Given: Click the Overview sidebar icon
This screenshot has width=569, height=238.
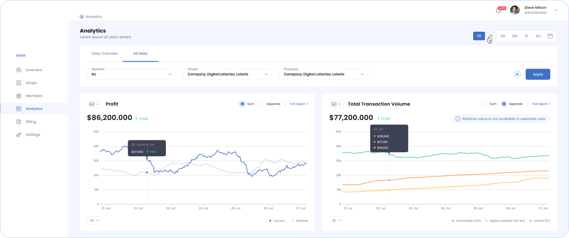Looking at the screenshot, I should pos(19,70).
